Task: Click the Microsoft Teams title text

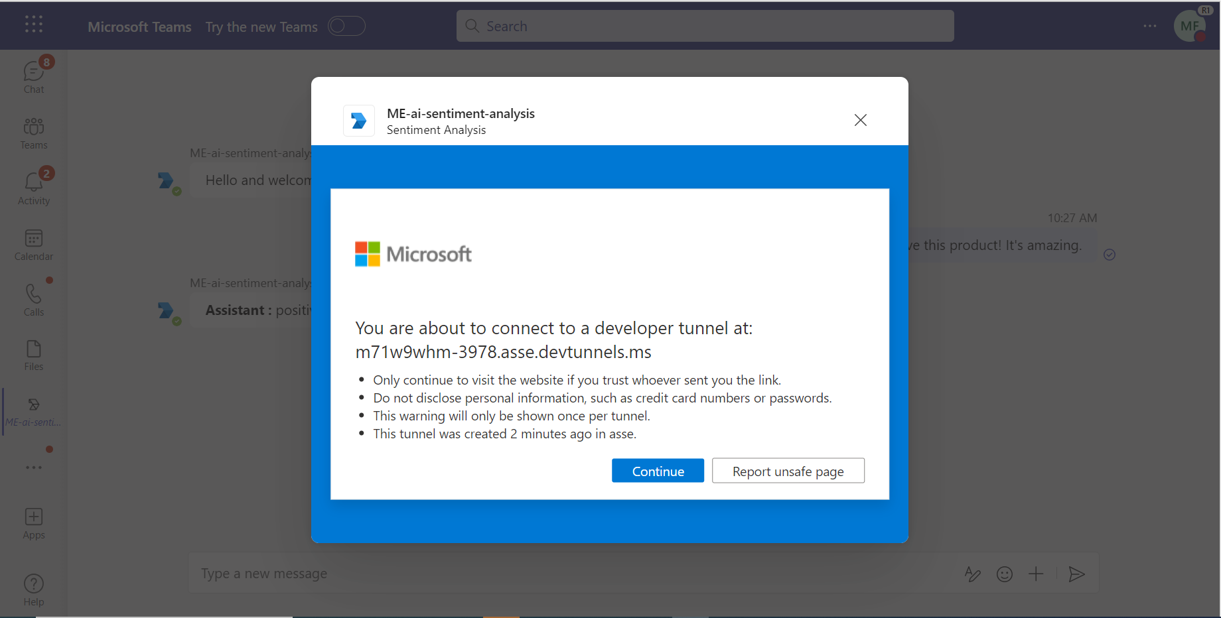Action: pyautogui.click(x=139, y=27)
